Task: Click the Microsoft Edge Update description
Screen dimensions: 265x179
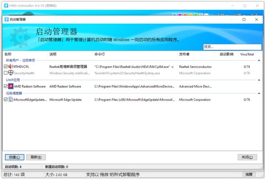Action: coord(65,100)
